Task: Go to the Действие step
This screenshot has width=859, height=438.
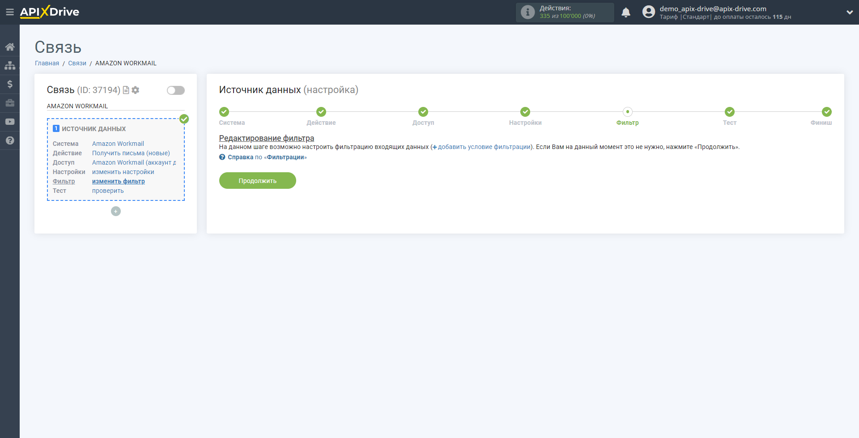Action: coord(321,112)
